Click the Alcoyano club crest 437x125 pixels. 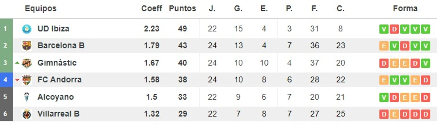pos(27,97)
